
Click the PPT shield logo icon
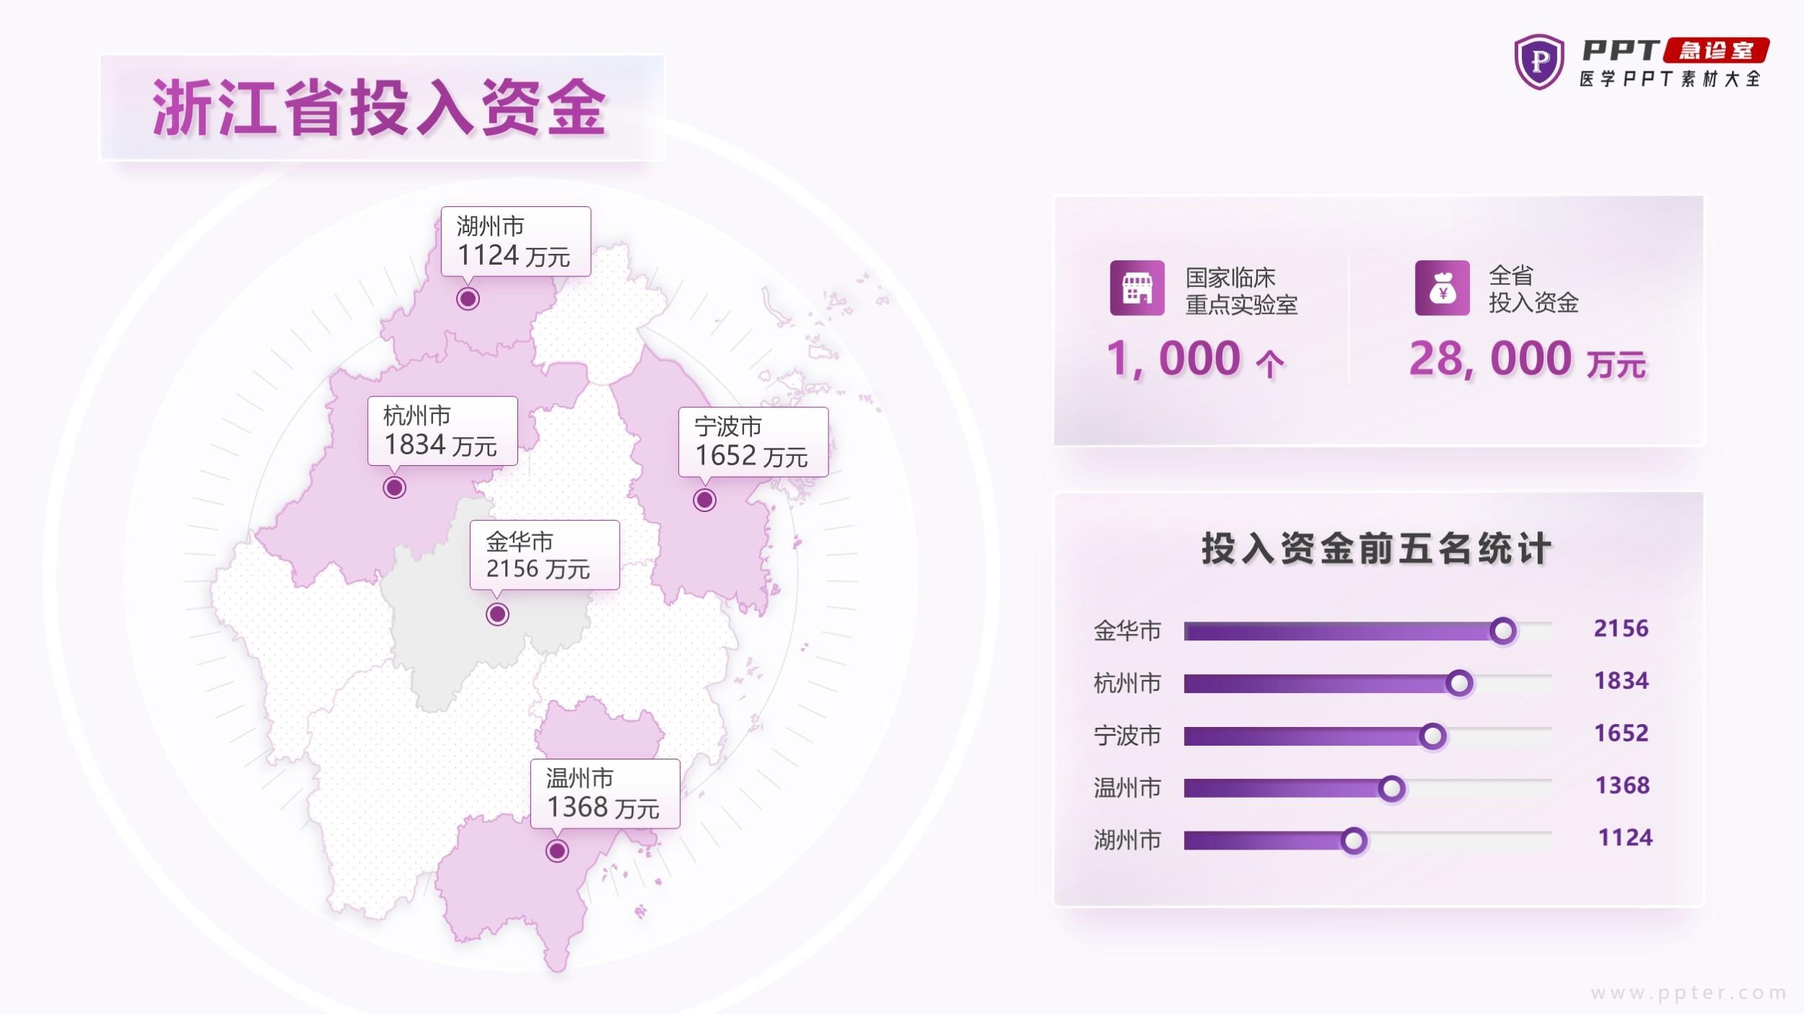coord(1538,61)
